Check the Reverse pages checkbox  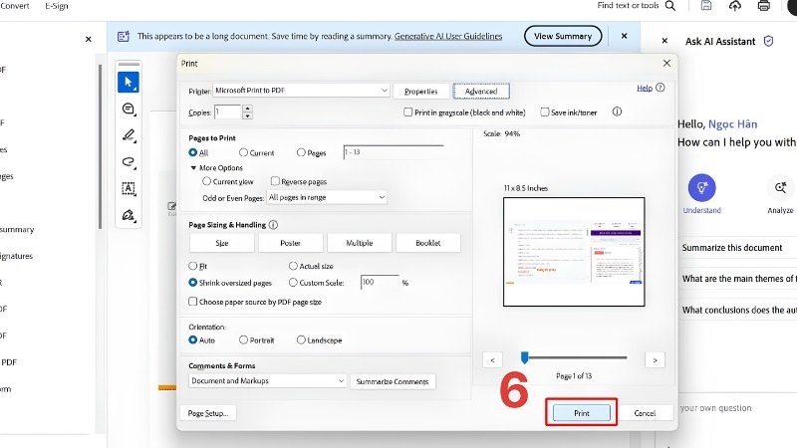tap(275, 181)
